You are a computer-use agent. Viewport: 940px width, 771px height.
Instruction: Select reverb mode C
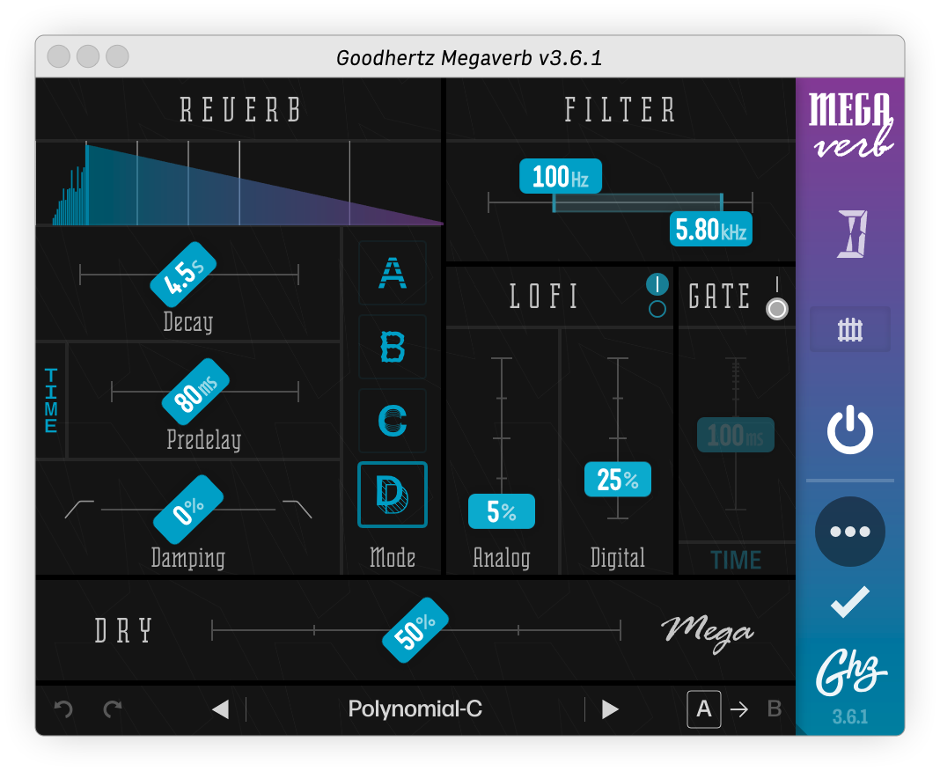[392, 421]
